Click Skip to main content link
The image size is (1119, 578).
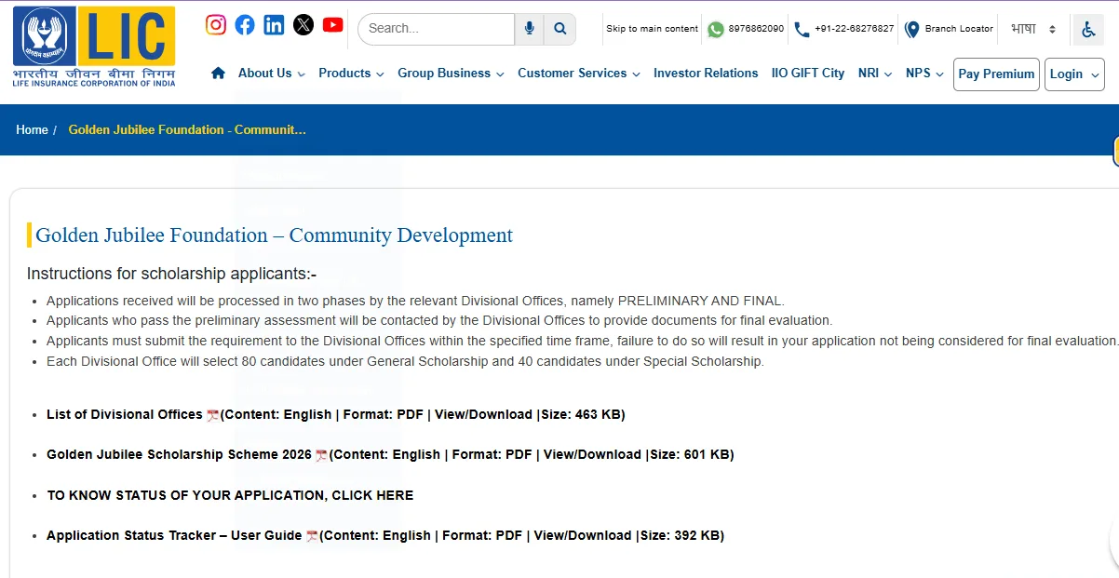[x=652, y=29]
